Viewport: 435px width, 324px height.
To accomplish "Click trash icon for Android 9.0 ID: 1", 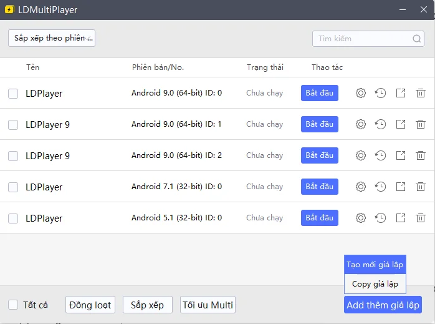I will (421, 124).
